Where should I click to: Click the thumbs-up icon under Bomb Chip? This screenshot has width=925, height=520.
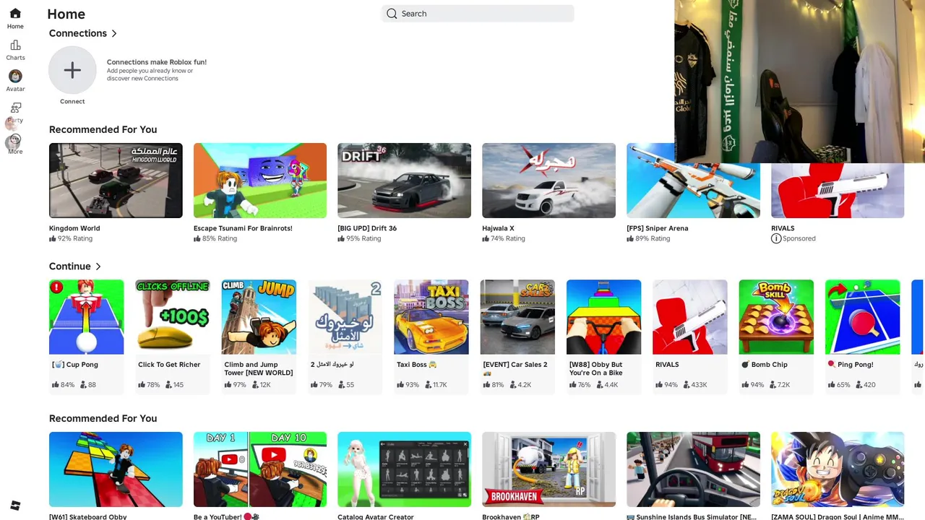(x=745, y=385)
